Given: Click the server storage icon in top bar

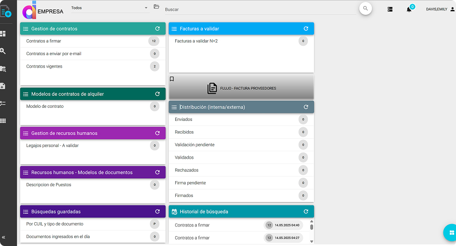Looking at the screenshot, I should coord(390,9).
